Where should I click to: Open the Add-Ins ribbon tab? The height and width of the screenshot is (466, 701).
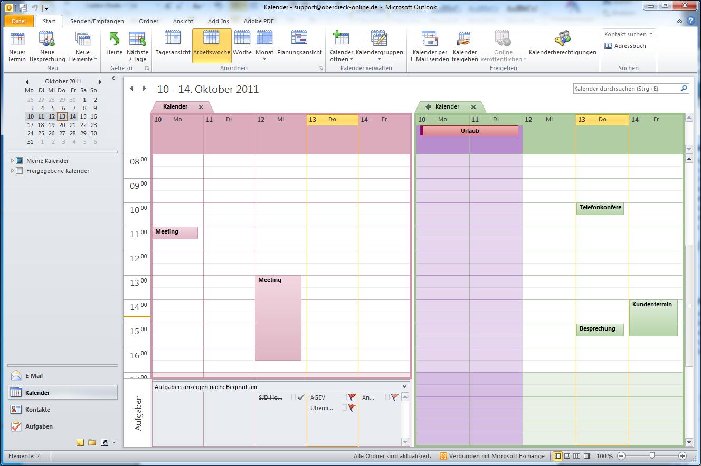(x=219, y=21)
